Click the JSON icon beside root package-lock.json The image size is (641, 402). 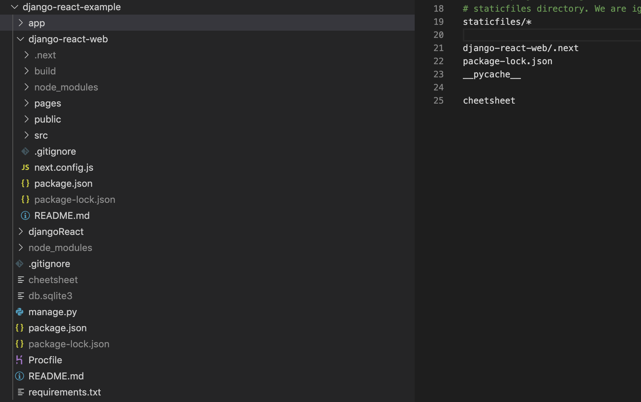(x=20, y=344)
